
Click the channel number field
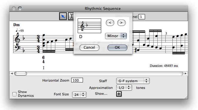point(142,17)
